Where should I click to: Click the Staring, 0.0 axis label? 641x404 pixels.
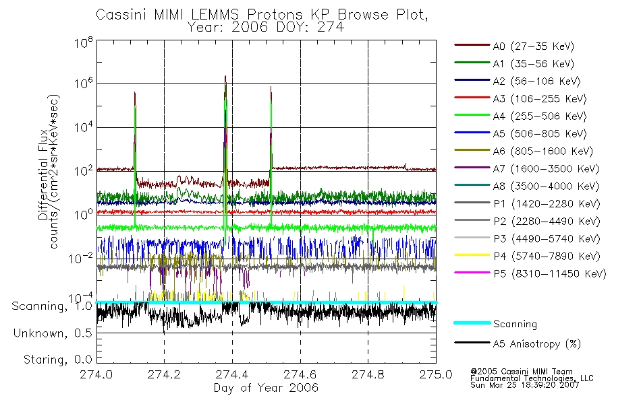[57, 360]
